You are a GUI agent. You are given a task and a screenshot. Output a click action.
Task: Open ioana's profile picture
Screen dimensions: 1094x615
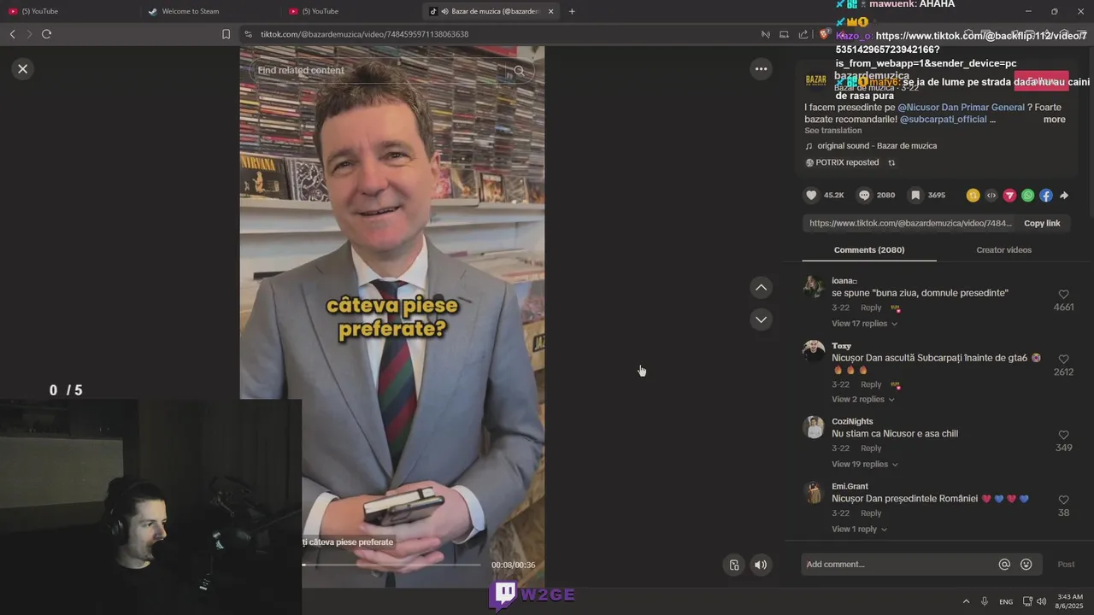coord(814,287)
